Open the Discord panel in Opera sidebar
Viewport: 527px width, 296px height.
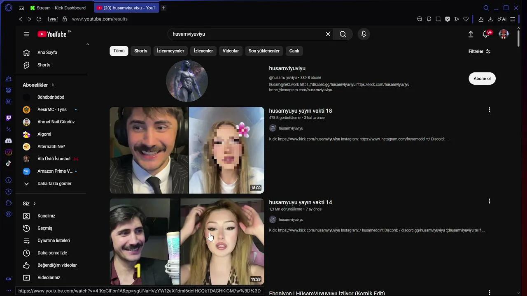tap(9, 141)
